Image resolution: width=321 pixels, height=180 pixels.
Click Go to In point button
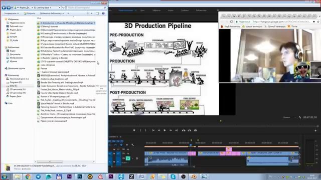coord(153,130)
